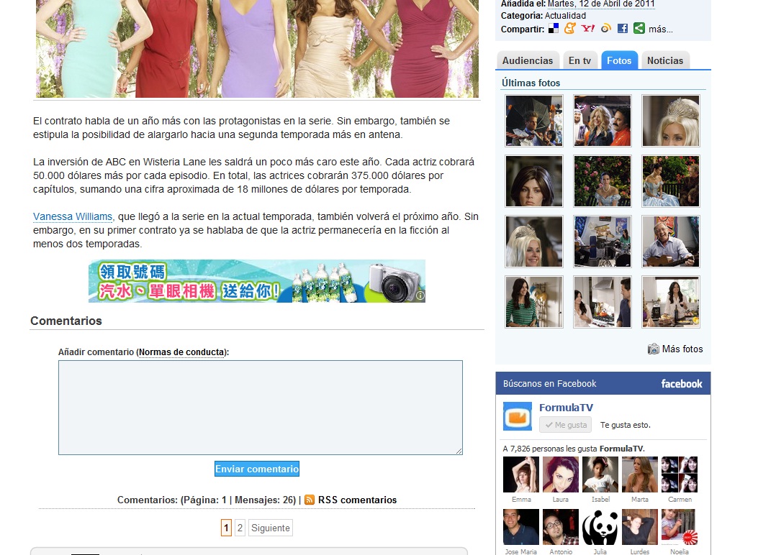The width and height of the screenshot is (758, 555).
Task: Click inside the comment text box
Action: [x=260, y=407]
